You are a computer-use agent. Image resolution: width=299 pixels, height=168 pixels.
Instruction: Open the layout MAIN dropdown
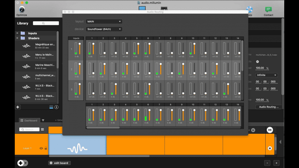pos(104,22)
